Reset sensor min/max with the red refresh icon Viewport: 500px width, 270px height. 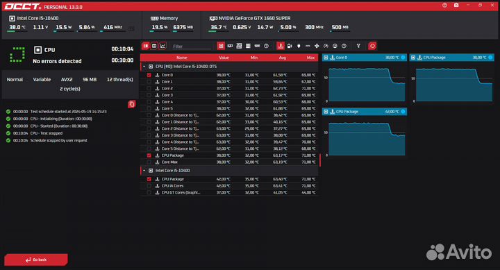372,46
